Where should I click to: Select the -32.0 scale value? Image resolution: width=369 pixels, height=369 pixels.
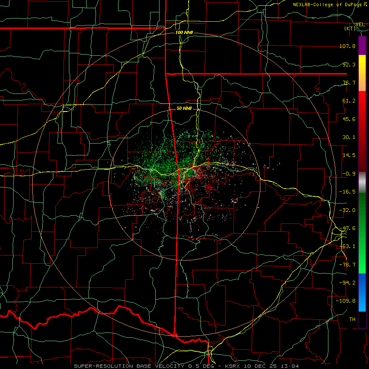(348, 210)
